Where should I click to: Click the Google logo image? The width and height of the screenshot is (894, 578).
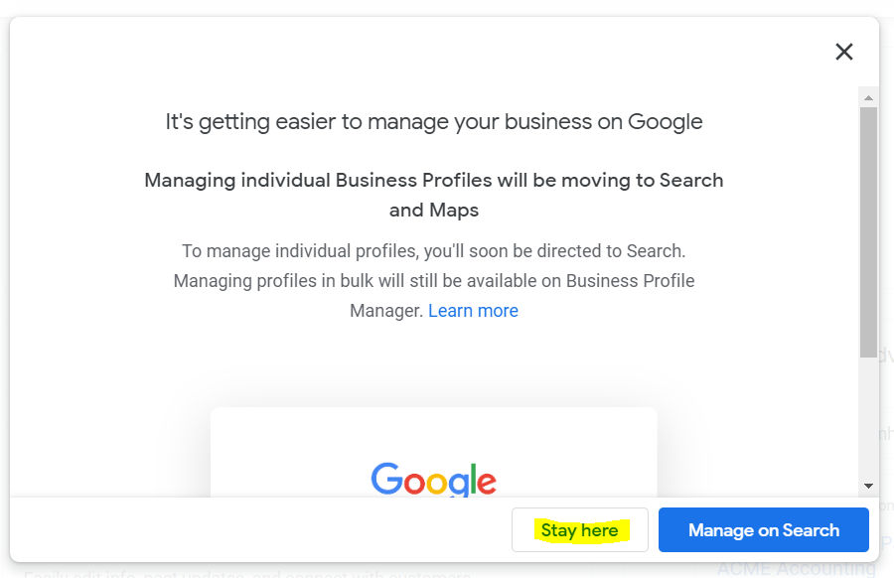433,480
